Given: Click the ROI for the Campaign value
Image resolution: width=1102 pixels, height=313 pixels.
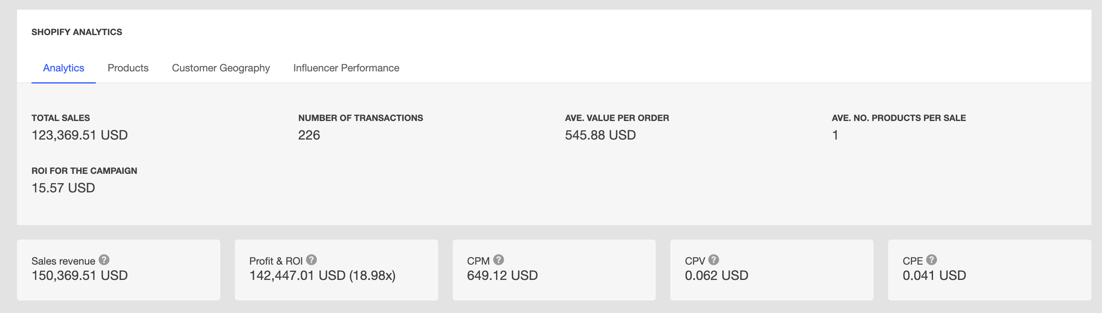Looking at the screenshot, I should [x=63, y=188].
